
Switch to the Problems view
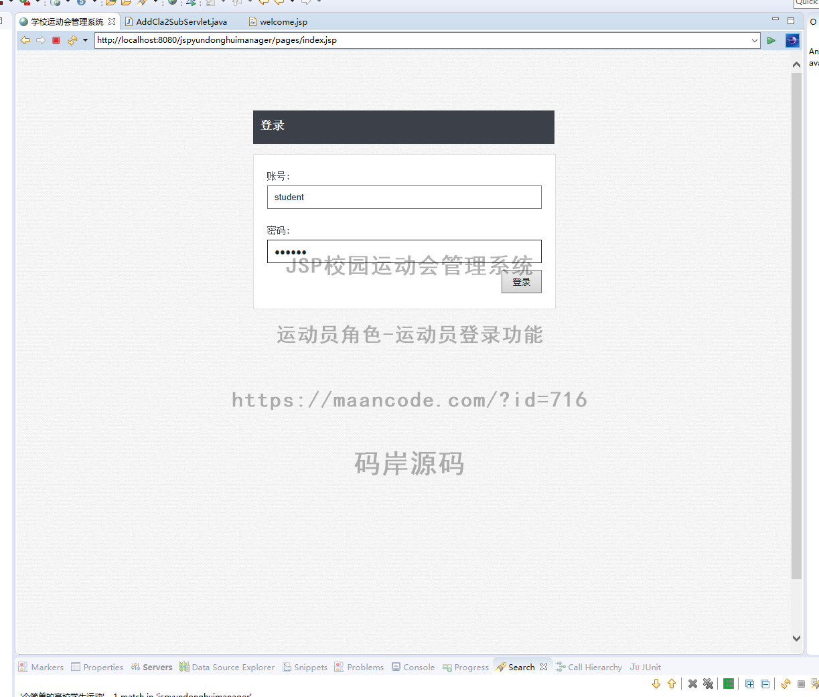[359, 667]
